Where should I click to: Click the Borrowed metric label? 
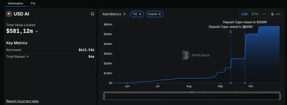pos(13,50)
